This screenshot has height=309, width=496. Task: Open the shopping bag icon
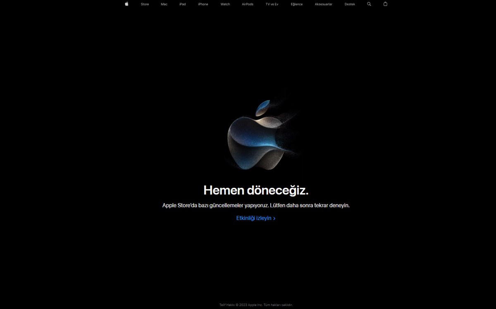pos(385,4)
